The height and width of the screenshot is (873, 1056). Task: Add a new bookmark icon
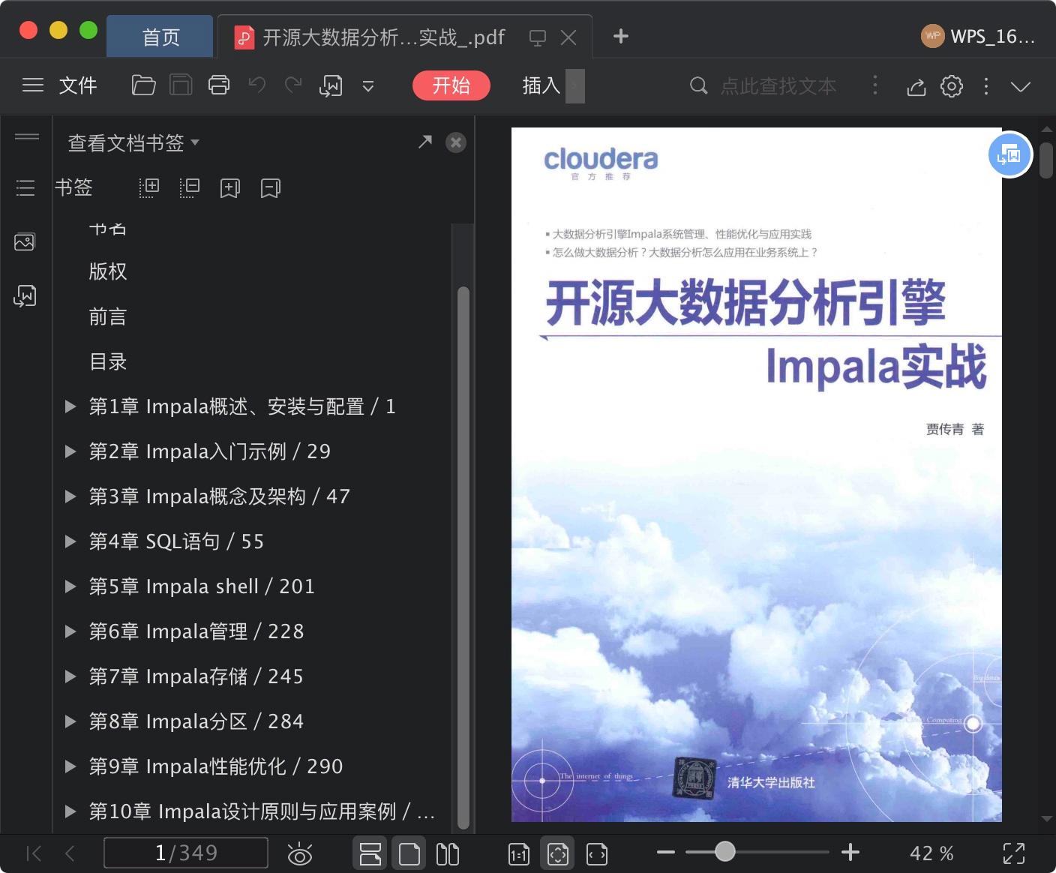230,188
